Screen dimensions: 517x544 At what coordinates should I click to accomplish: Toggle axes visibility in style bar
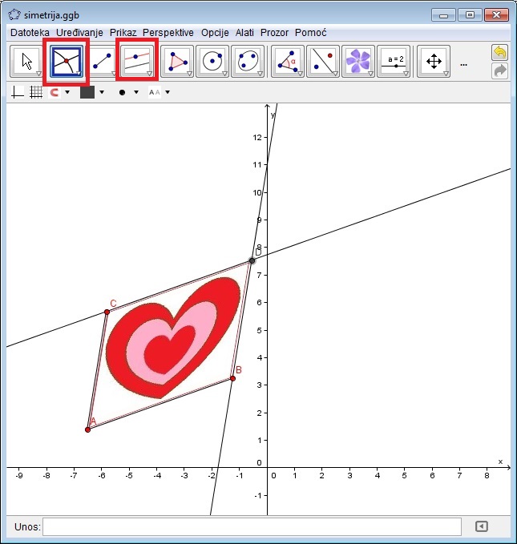coord(18,92)
